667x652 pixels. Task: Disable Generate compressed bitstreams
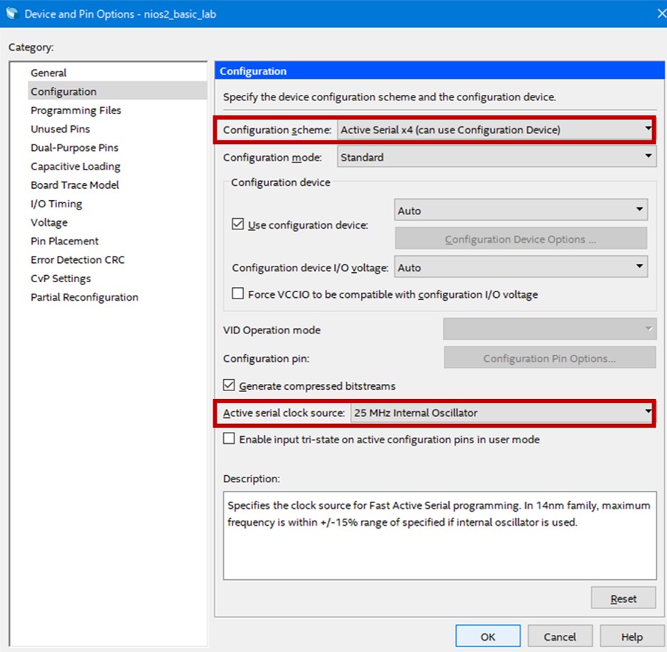229,384
